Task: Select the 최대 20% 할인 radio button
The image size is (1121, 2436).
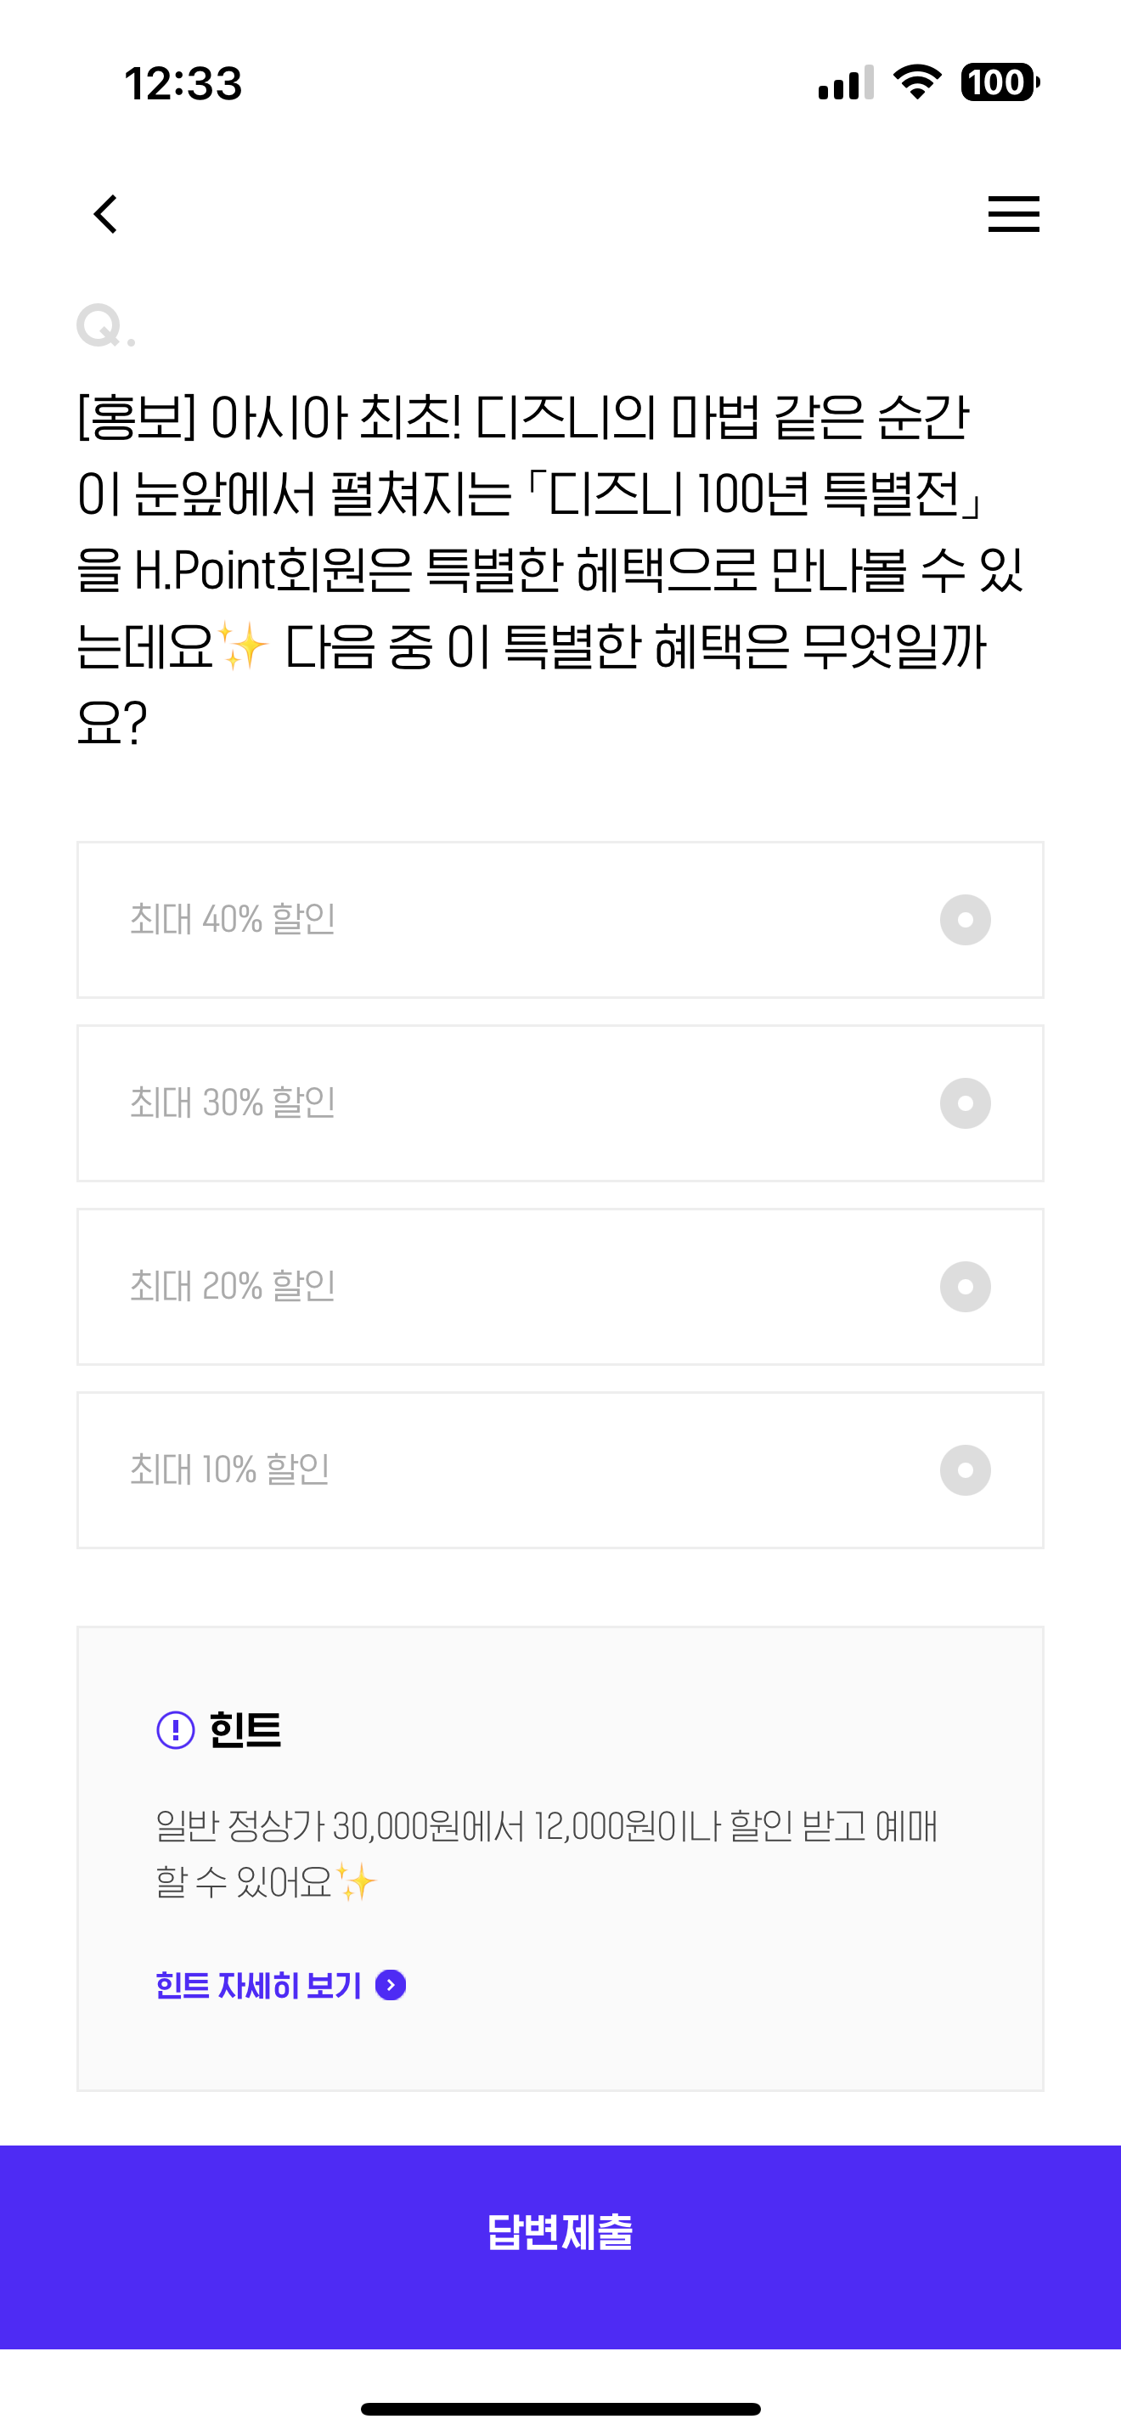Action: (x=965, y=1286)
